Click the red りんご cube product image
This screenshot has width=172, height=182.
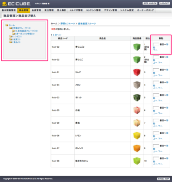pos(137,72)
